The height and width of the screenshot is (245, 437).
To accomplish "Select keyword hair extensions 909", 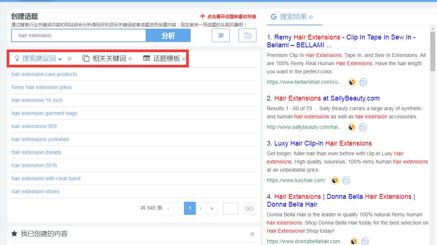I will (x=34, y=126).
